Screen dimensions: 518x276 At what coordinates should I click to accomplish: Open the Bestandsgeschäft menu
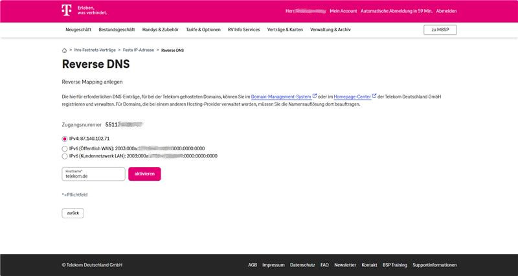[117, 30]
